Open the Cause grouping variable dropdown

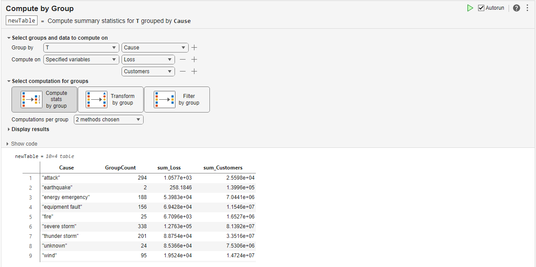155,47
